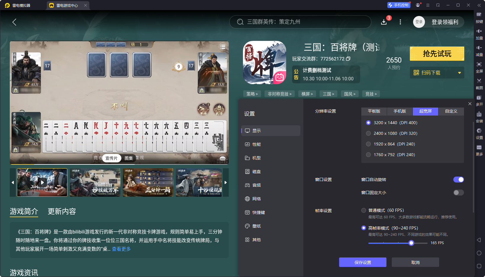Click the 取消 button
Image resolution: width=485 pixels, height=277 pixels.
tap(415, 262)
